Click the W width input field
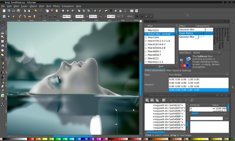 tap(93, 16)
